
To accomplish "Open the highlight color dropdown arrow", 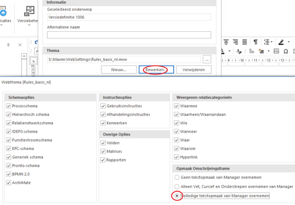I will tap(289, 42).
